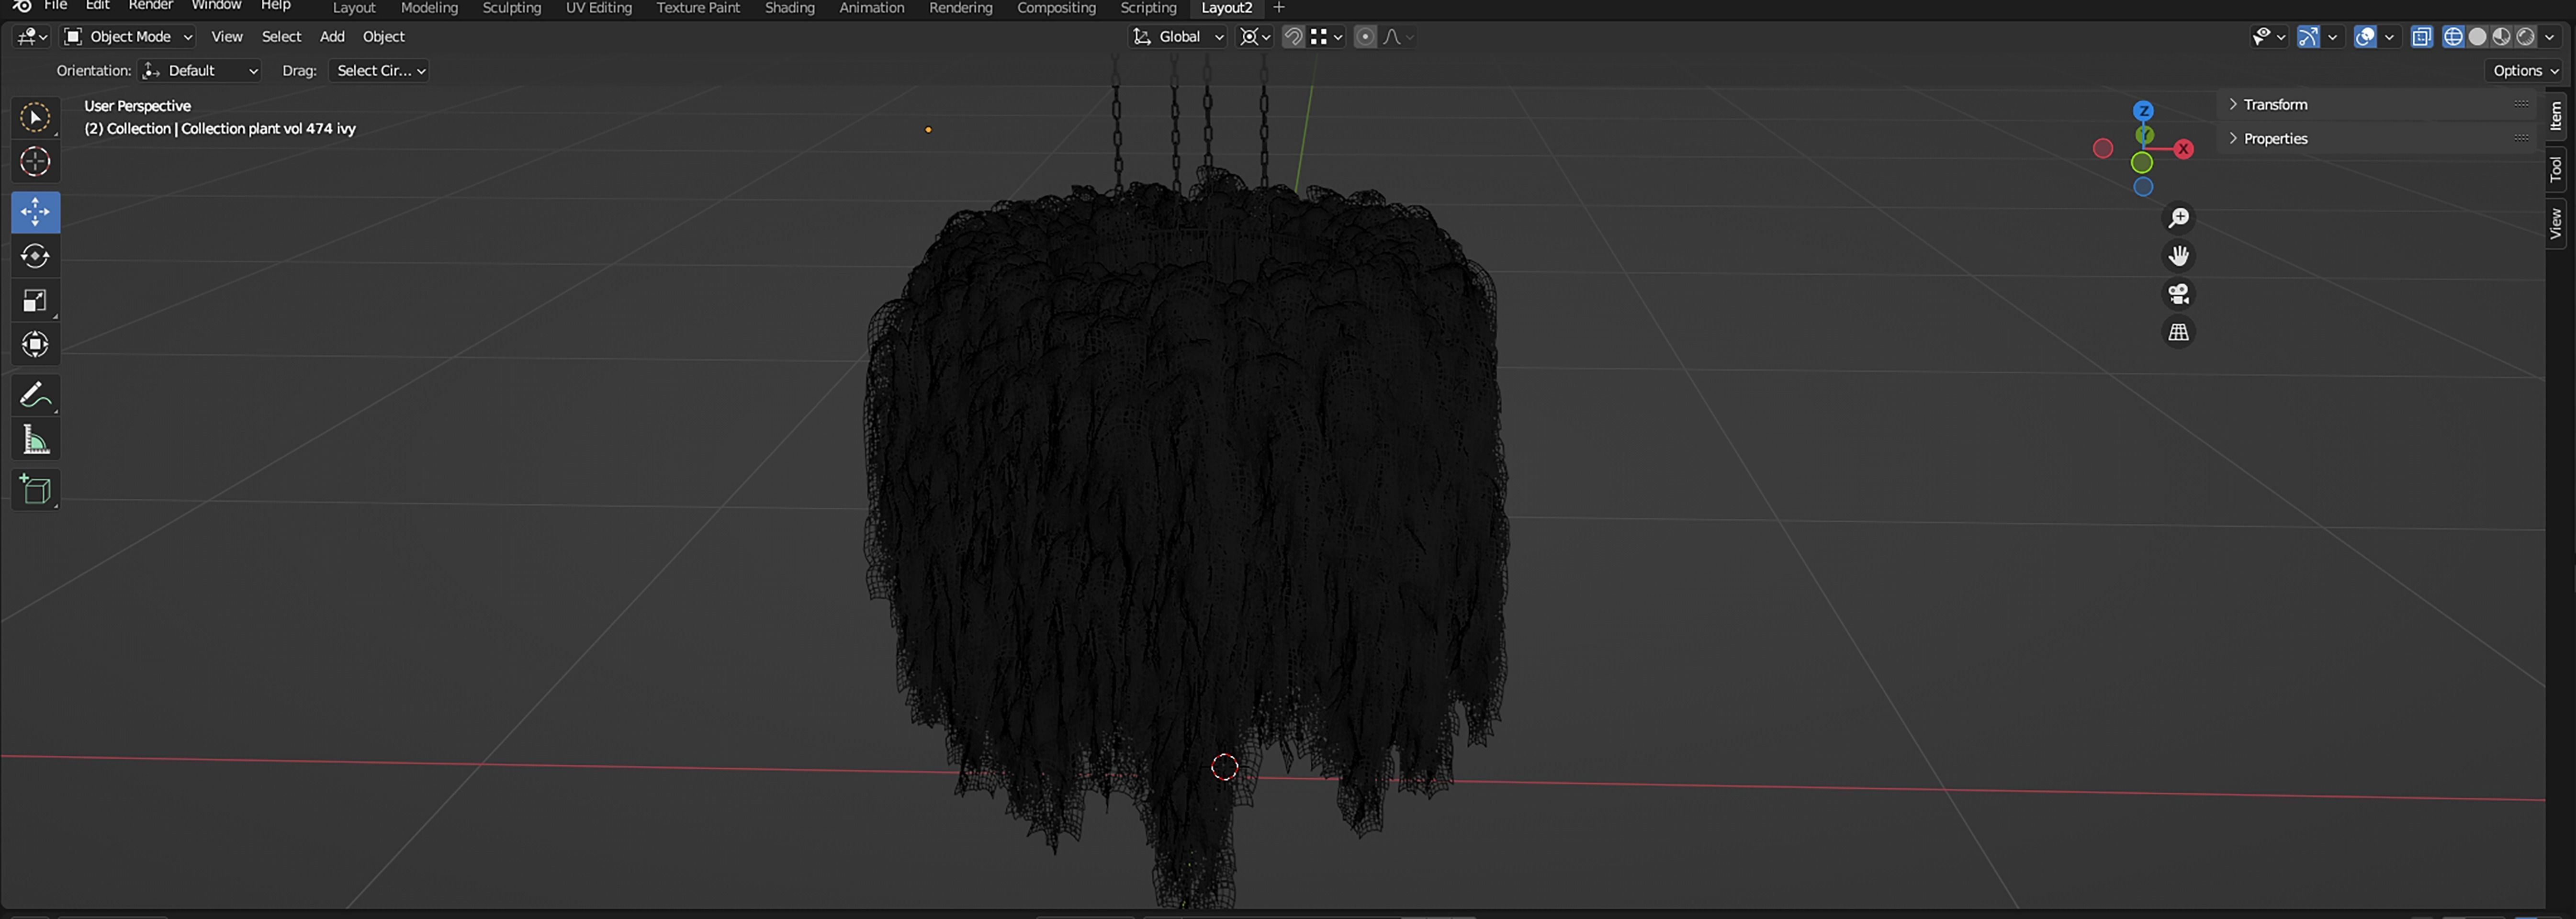Open the viewport Add menu

[x=332, y=37]
